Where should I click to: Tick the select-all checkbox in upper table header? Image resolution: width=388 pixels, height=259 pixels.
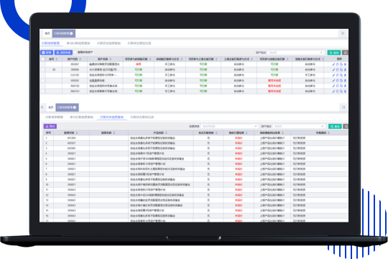pyautogui.click(x=43, y=59)
